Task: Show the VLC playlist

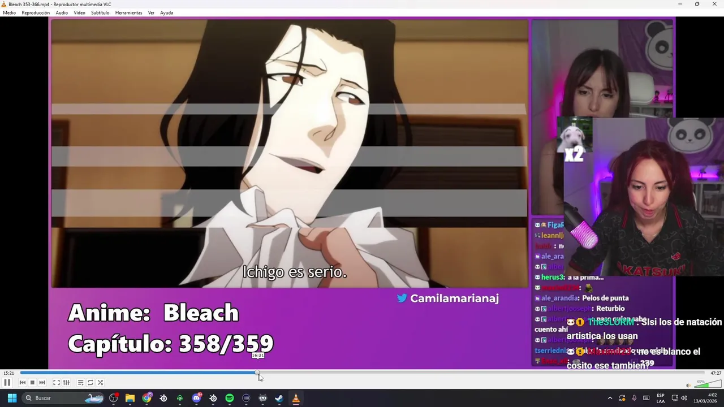Action: 80,383
